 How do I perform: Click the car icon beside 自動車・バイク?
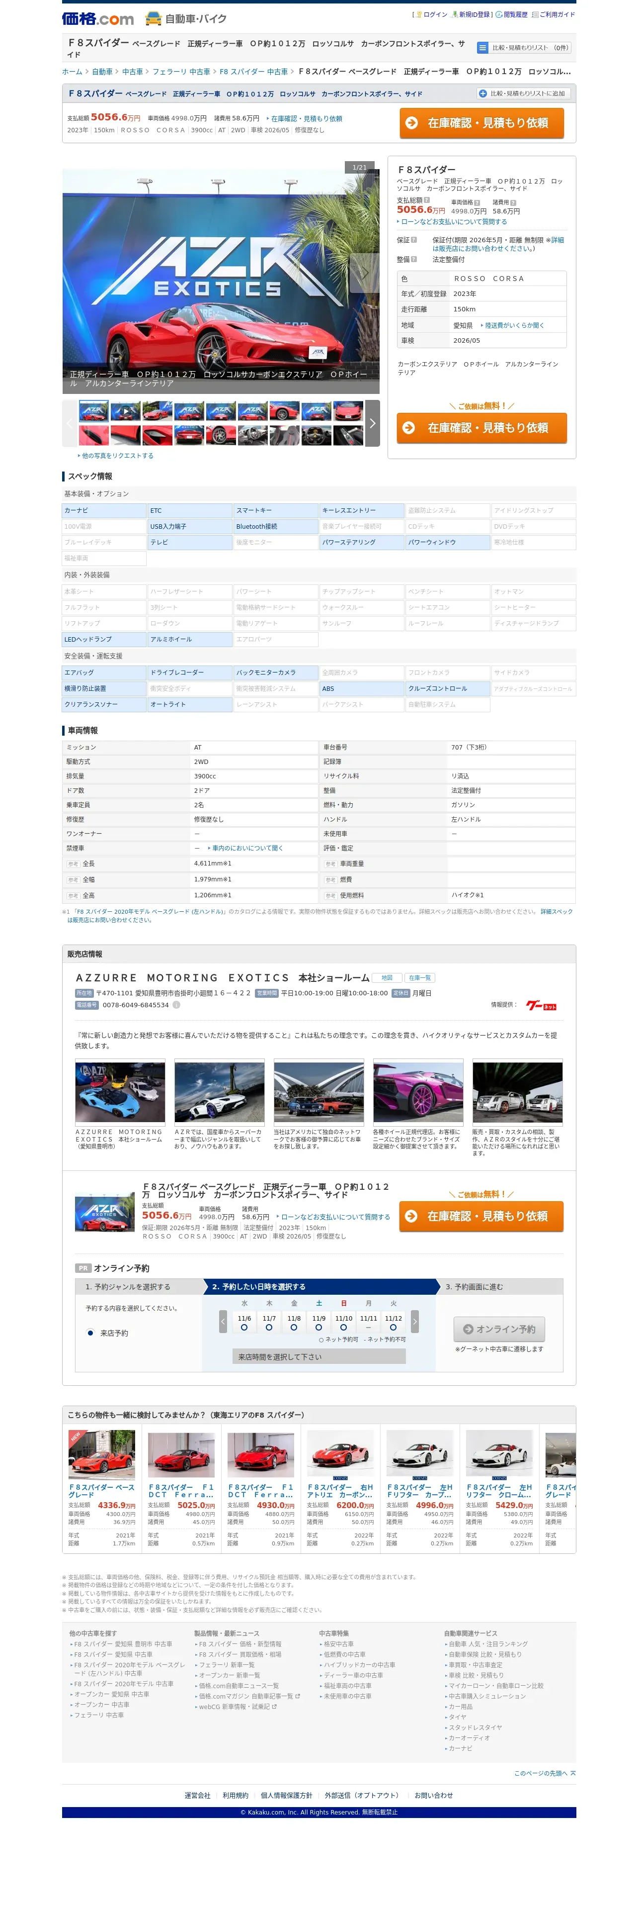click(153, 18)
